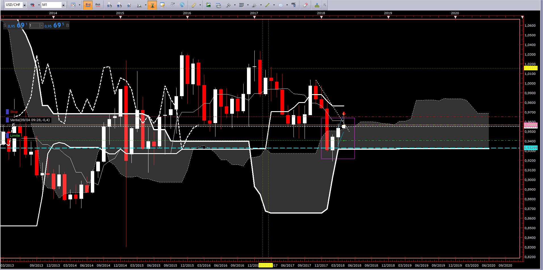Click the B buy price 0,95695

pyautogui.click(x=57, y=26)
